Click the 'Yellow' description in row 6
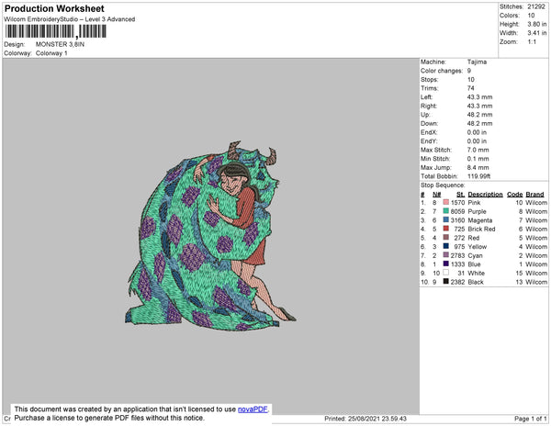551x426 pixels. tap(478, 247)
